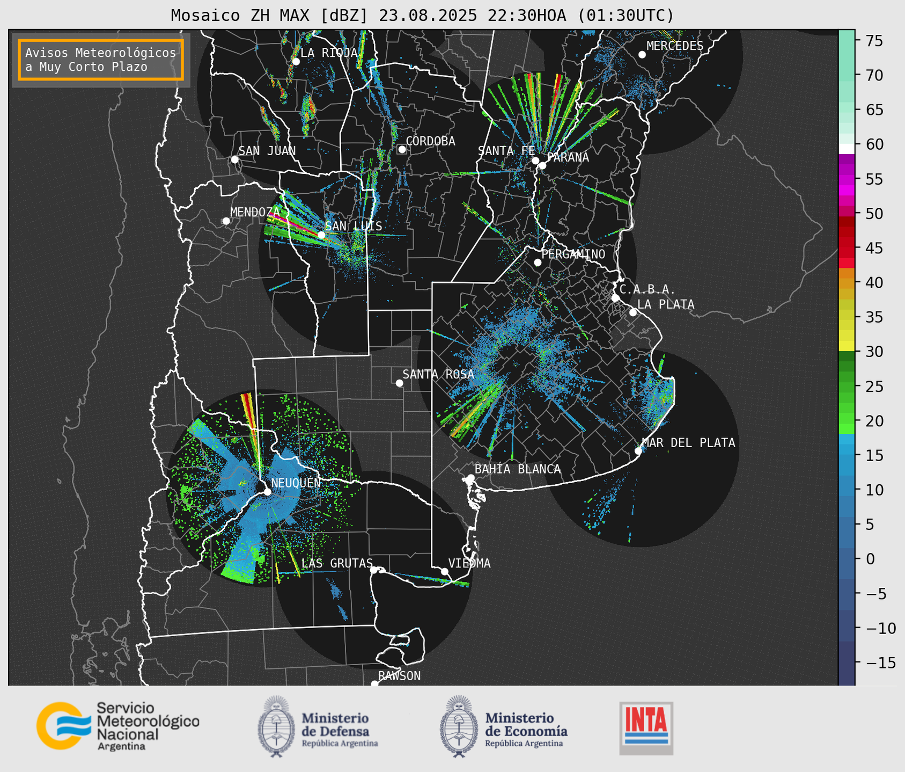Click the La Rioja city marker
Viewport: 905px width, 772px height.
[296, 62]
